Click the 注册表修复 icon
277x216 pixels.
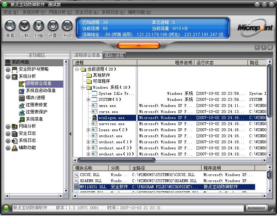pos(21,105)
